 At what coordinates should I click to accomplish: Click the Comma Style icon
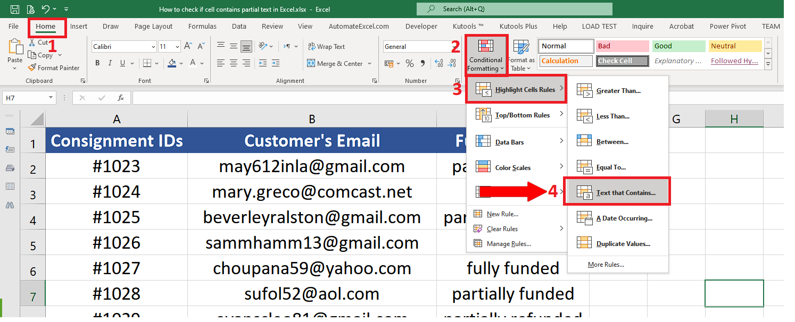(x=423, y=63)
